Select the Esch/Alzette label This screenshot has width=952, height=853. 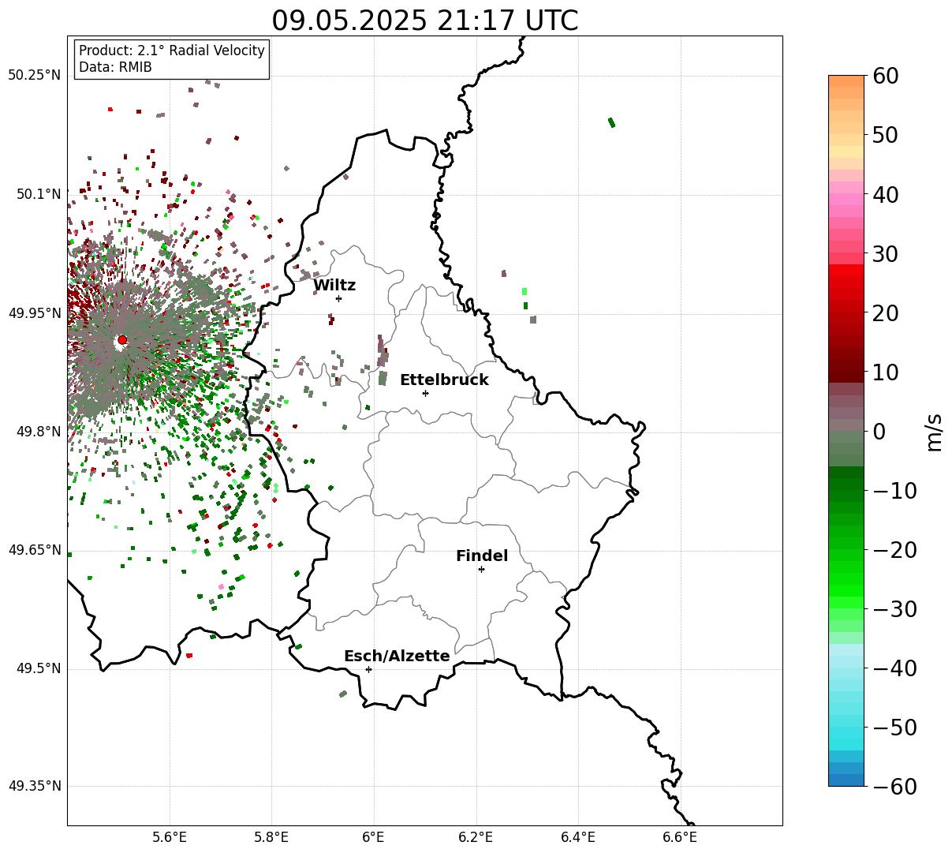(x=397, y=657)
